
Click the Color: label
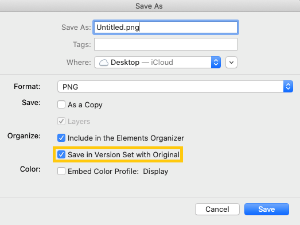(x=30, y=169)
